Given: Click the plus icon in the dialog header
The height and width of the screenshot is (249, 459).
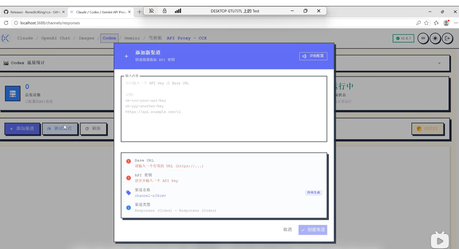Looking at the screenshot, I should point(126,56).
